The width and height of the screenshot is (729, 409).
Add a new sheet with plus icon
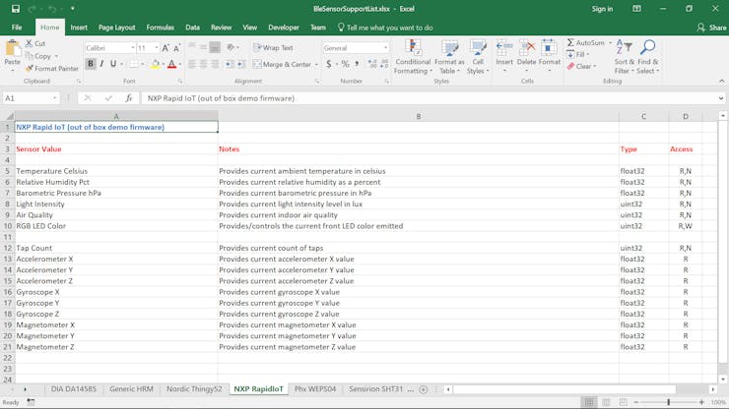(423, 389)
